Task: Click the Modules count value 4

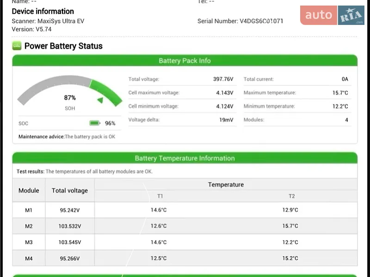Action: tap(346, 120)
